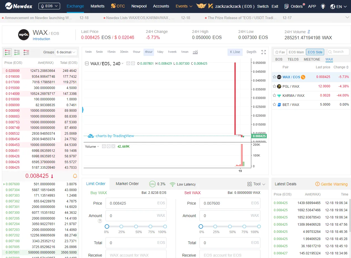Show buy-orders-only order book view
Screen dimensions: 351x258
(17, 52)
